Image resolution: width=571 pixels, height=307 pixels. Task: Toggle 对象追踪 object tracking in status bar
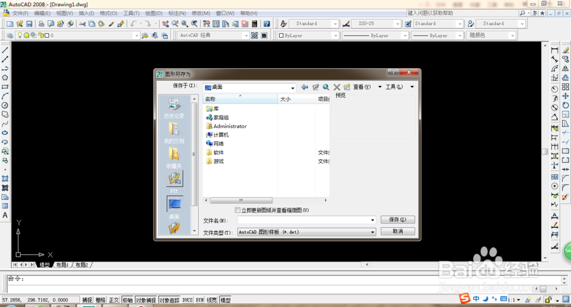click(169, 300)
